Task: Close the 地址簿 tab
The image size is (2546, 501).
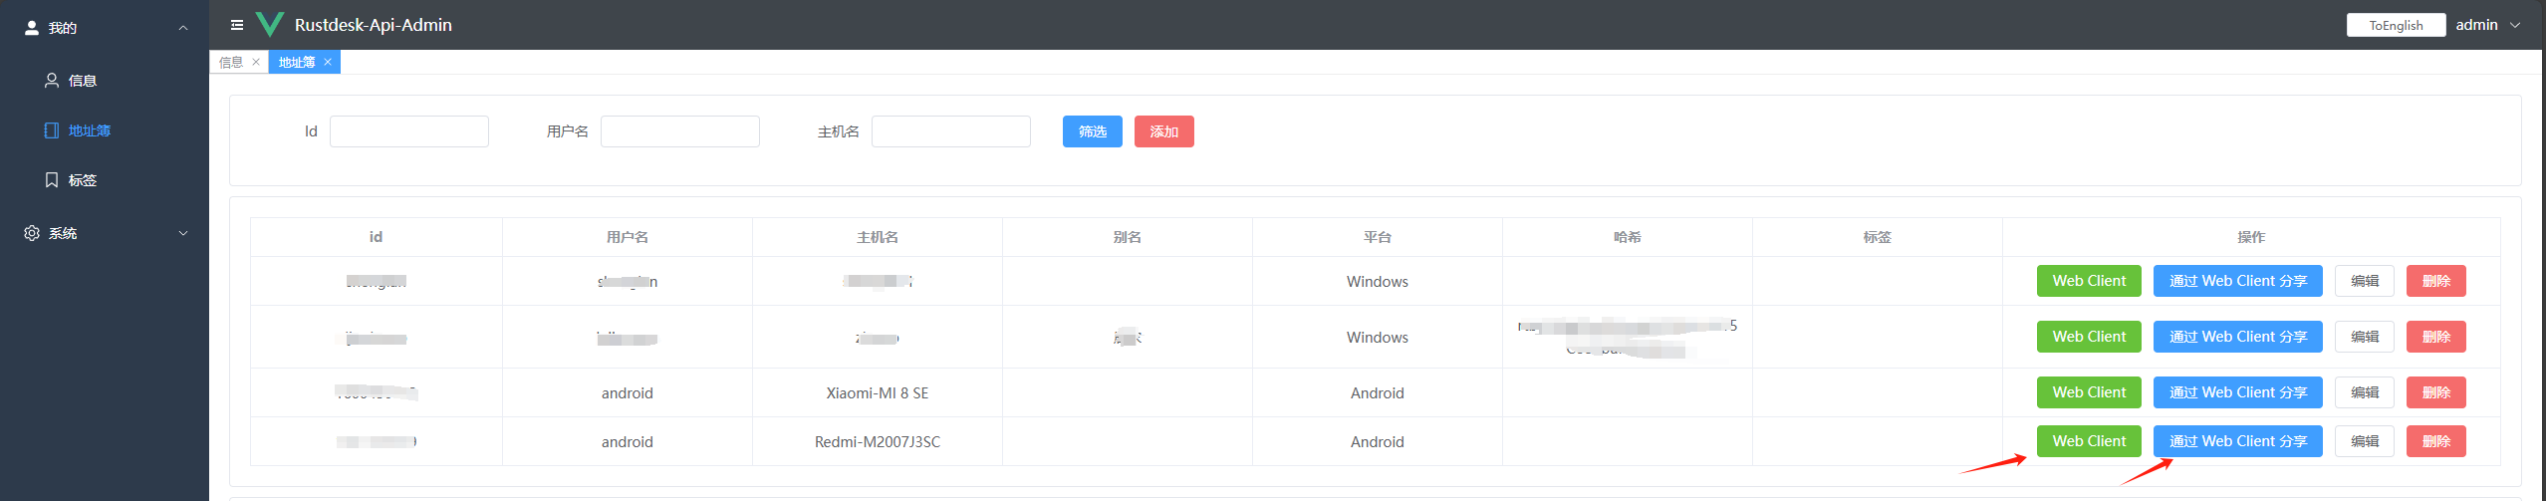Action: click(x=328, y=62)
